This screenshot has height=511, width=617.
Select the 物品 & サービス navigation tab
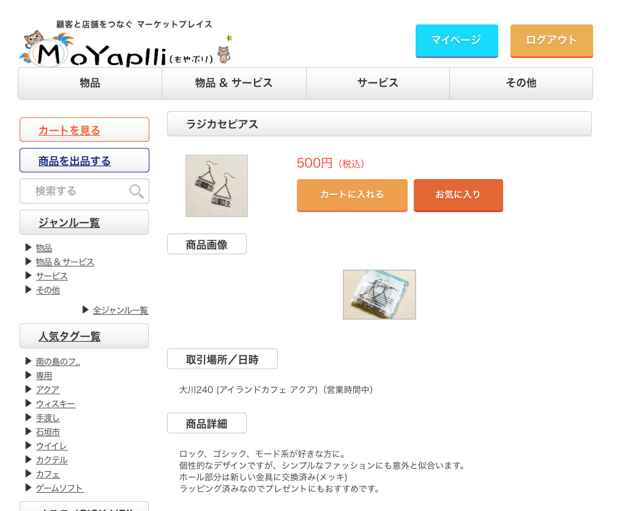(234, 83)
